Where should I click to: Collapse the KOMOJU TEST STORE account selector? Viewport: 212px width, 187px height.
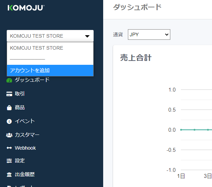pos(50,36)
